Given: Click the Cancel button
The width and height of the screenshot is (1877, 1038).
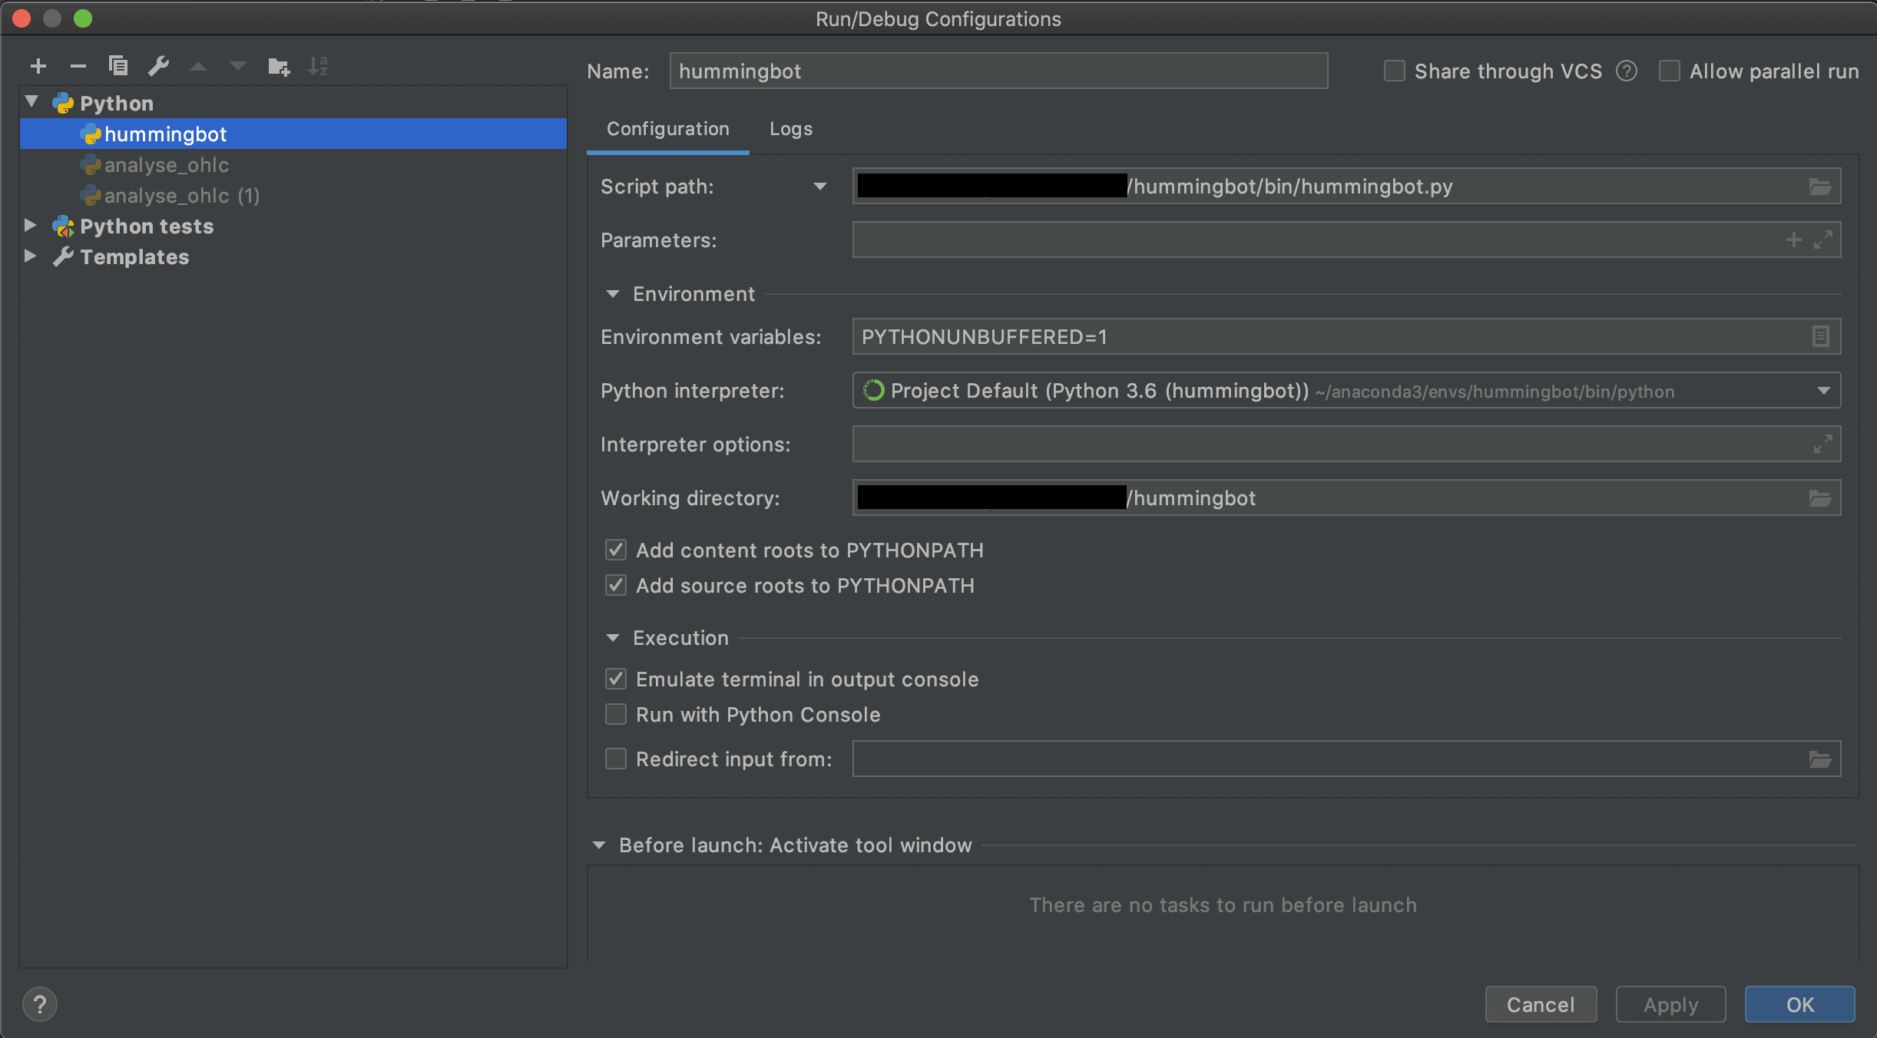Looking at the screenshot, I should pyautogui.click(x=1541, y=1004).
